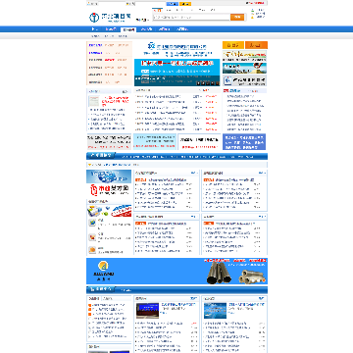Screen dimensions: 353x353
Task: Focus the main header search box
Action: tap(191, 17)
